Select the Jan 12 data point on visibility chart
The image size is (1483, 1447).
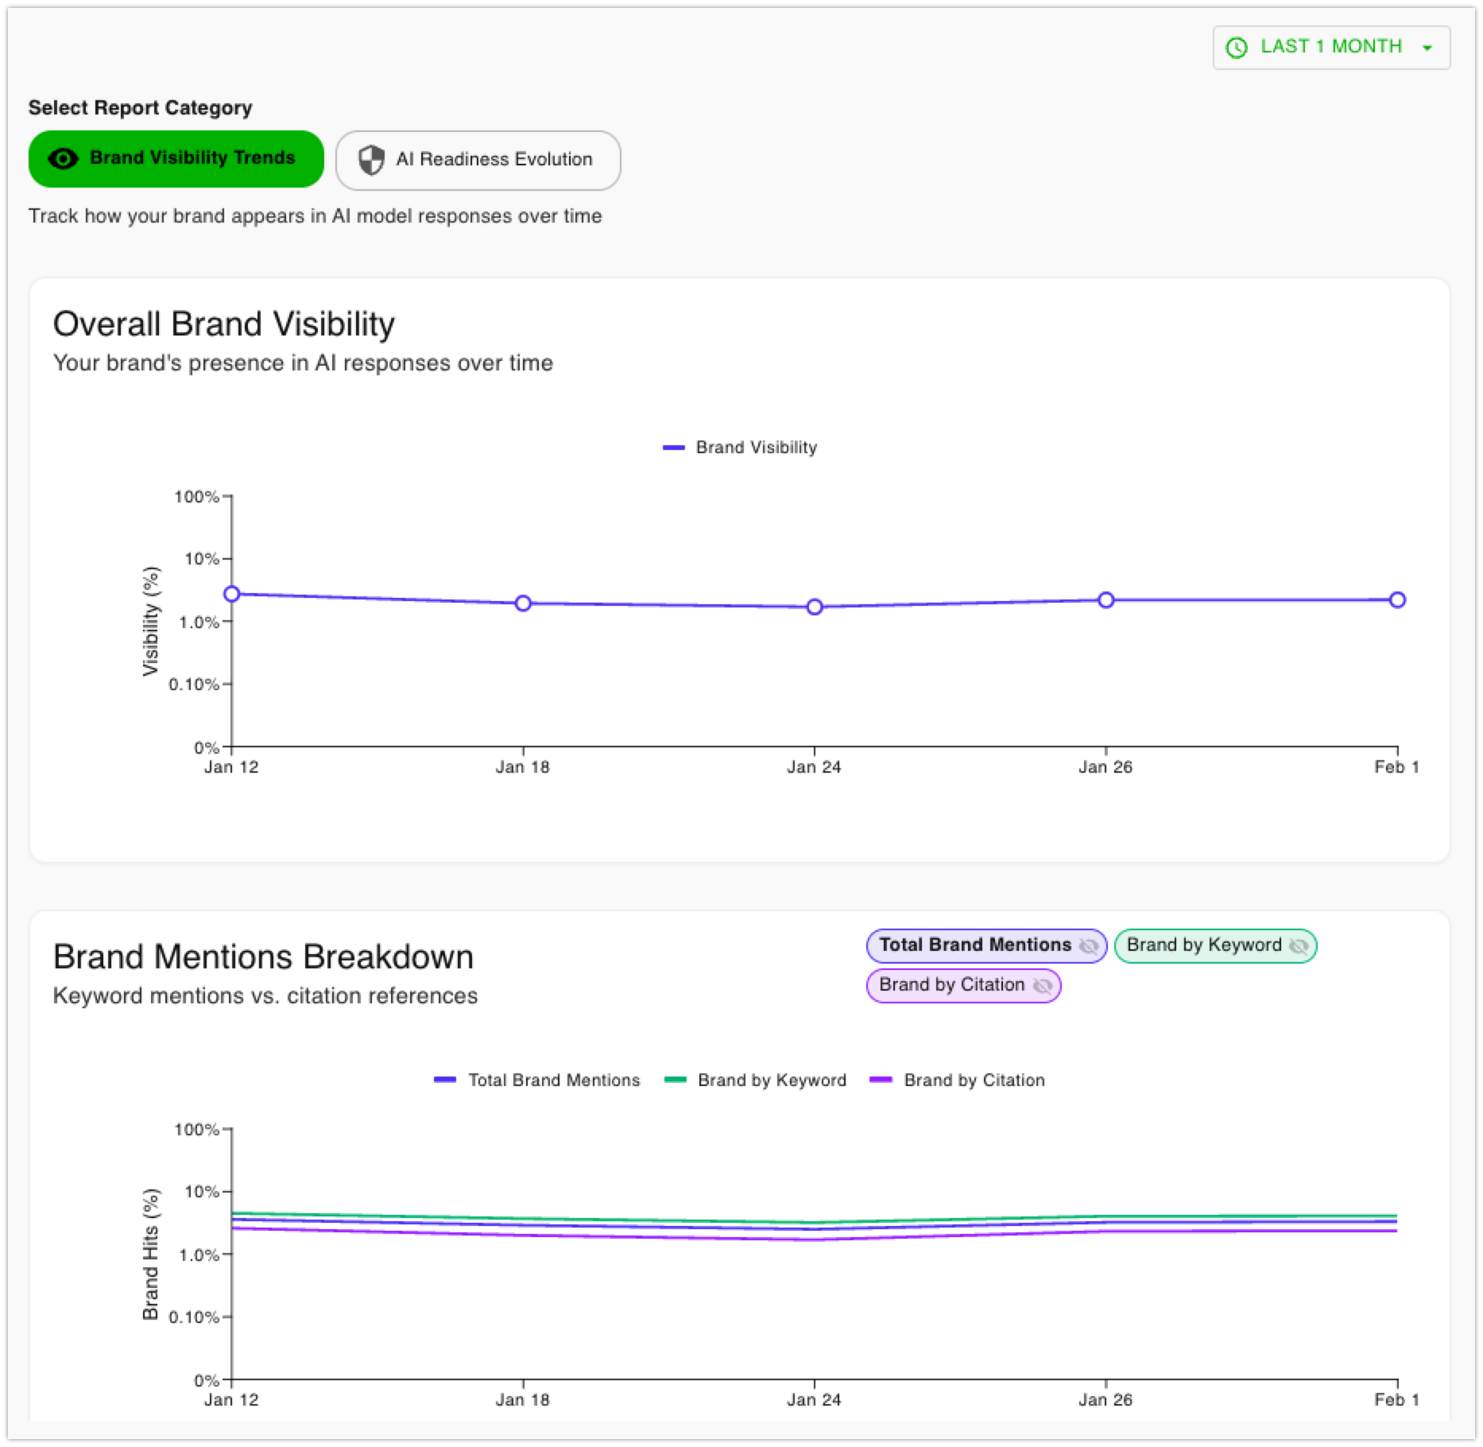[x=231, y=594]
